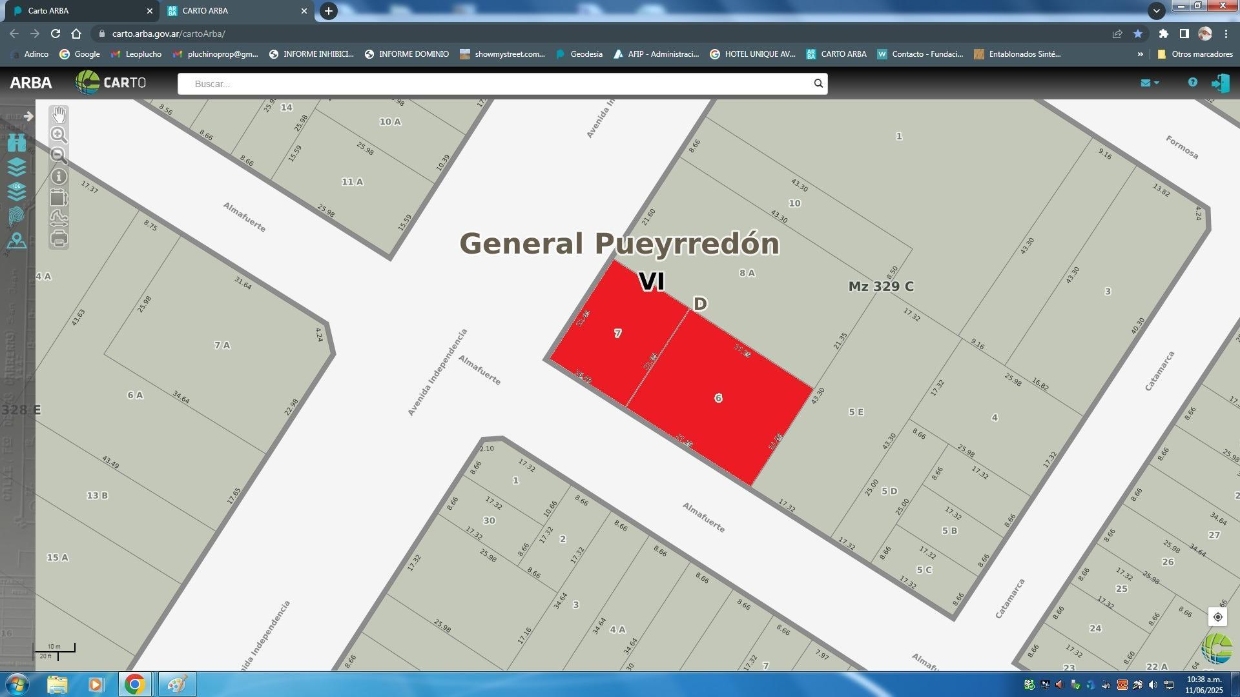1240x697 pixels.
Task: Open the mail envelope dropdown
Action: pos(1150,83)
